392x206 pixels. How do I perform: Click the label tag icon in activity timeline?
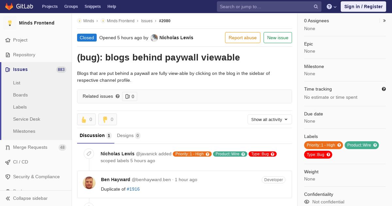pyautogui.click(x=89, y=154)
